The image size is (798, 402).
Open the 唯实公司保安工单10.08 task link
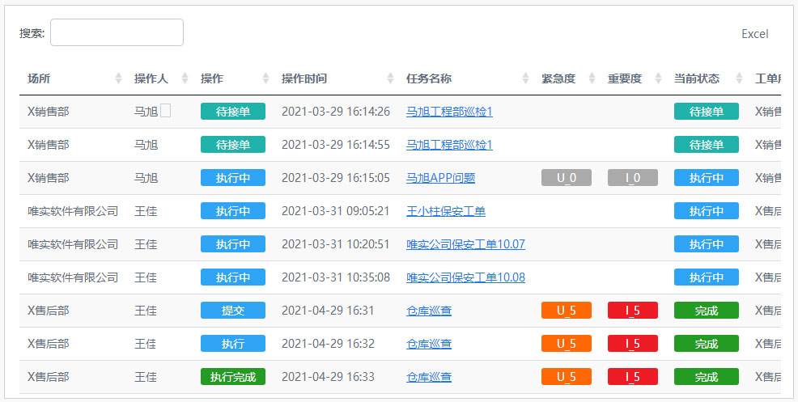[465, 277]
